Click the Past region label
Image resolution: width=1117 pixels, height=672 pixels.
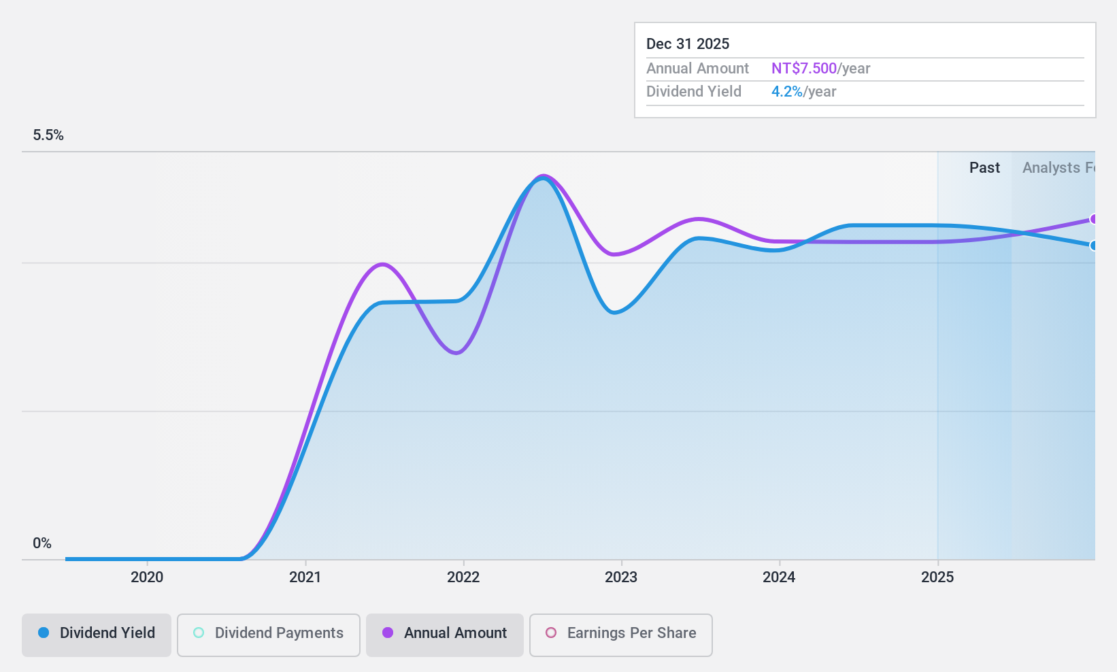coord(984,168)
